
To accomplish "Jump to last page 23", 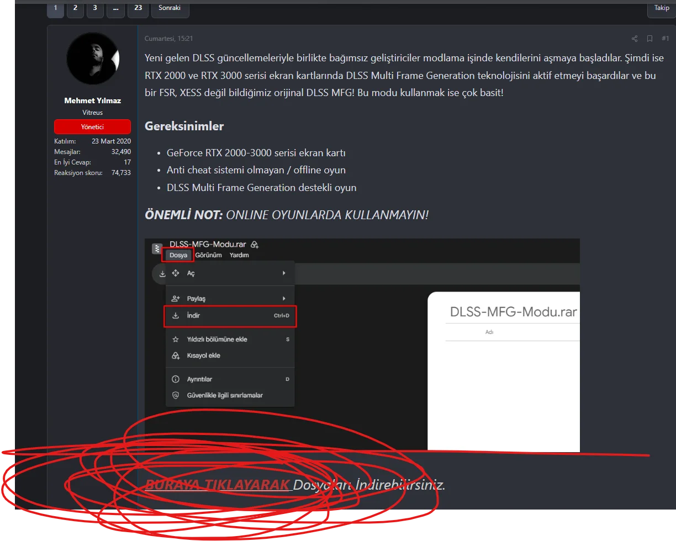I will 138,8.
